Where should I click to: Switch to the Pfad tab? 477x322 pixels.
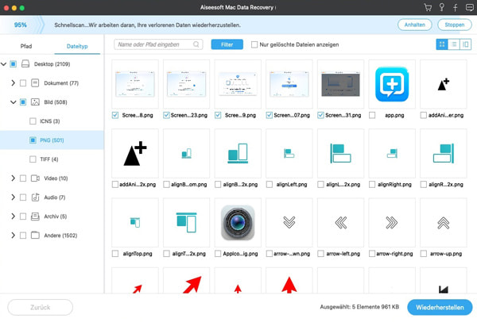[26, 47]
